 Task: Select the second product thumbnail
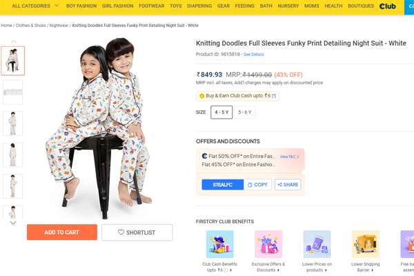[13, 92]
